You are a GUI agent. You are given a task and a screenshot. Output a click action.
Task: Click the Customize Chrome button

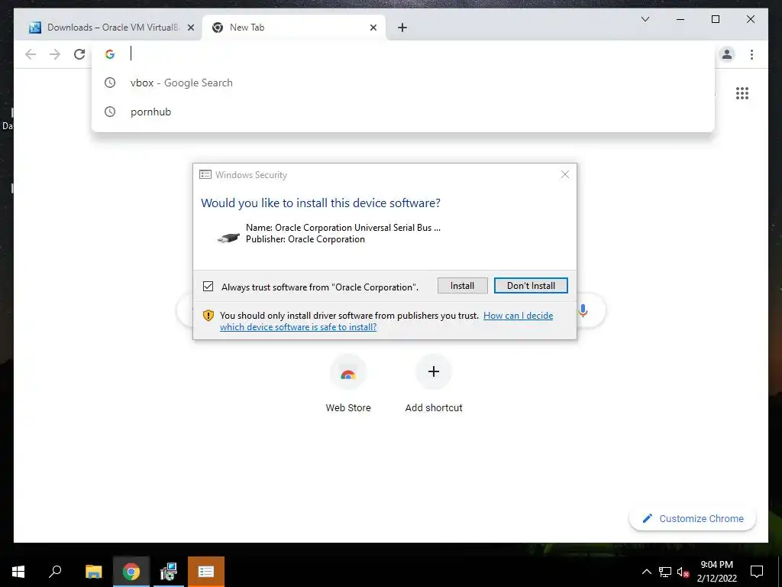coord(692,519)
